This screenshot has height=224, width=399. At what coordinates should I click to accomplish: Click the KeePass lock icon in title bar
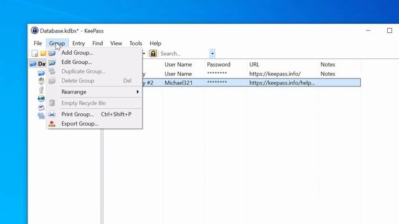coord(35,30)
